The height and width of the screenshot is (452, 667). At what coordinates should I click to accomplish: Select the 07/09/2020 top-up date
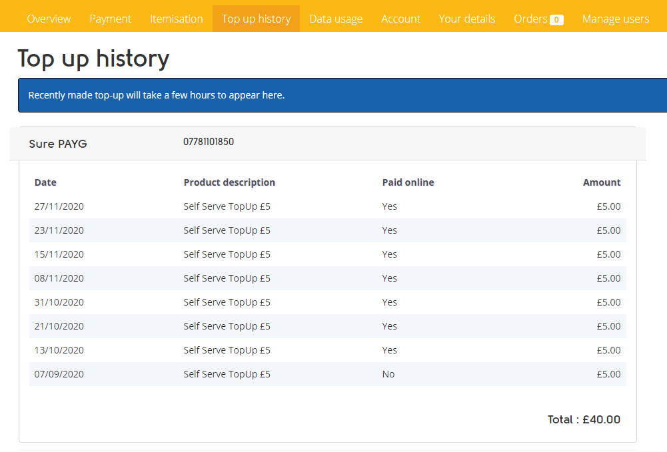coord(59,374)
